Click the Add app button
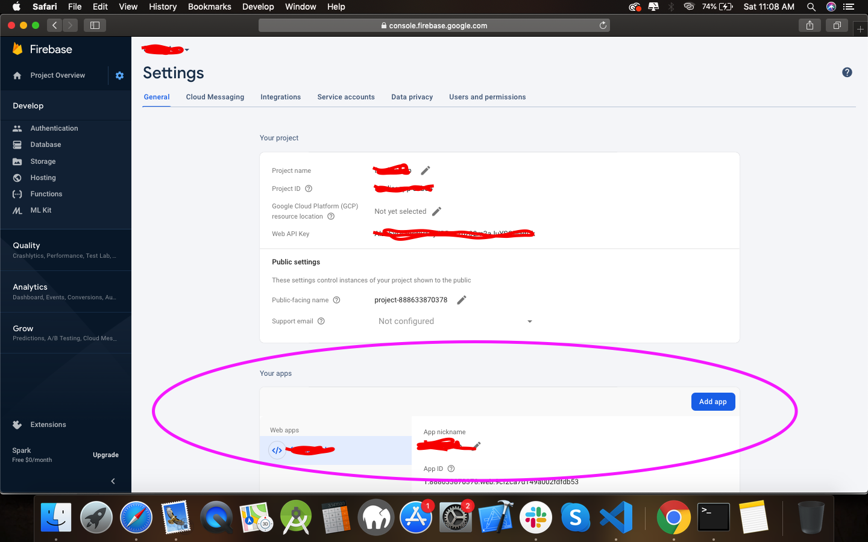The height and width of the screenshot is (542, 868). (713, 401)
